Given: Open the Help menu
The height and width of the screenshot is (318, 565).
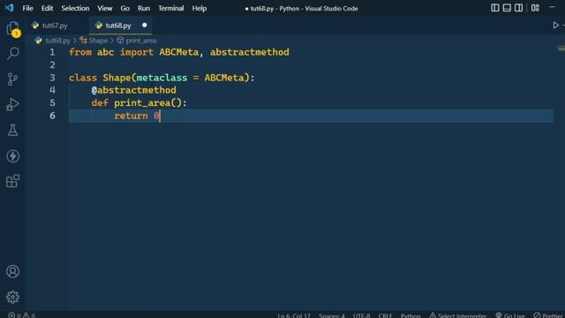Looking at the screenshot, I should [200, 8].
